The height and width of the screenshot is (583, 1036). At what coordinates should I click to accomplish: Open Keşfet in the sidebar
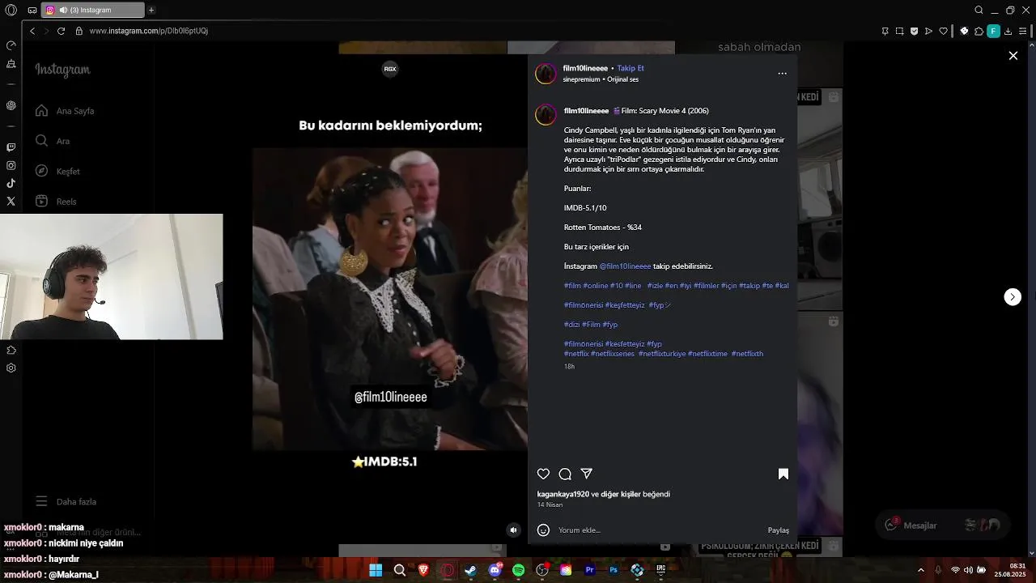coord(57,171)
